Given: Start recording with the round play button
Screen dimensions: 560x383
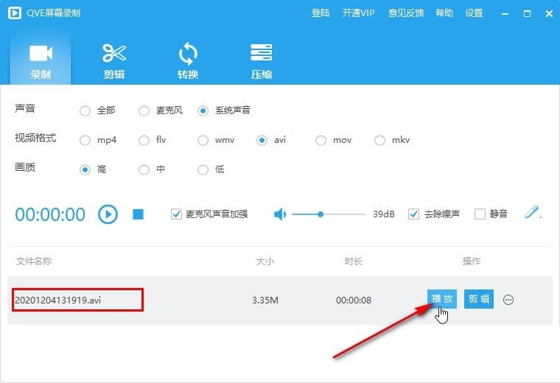Looking at the screenshot, I should coord(108,214).
